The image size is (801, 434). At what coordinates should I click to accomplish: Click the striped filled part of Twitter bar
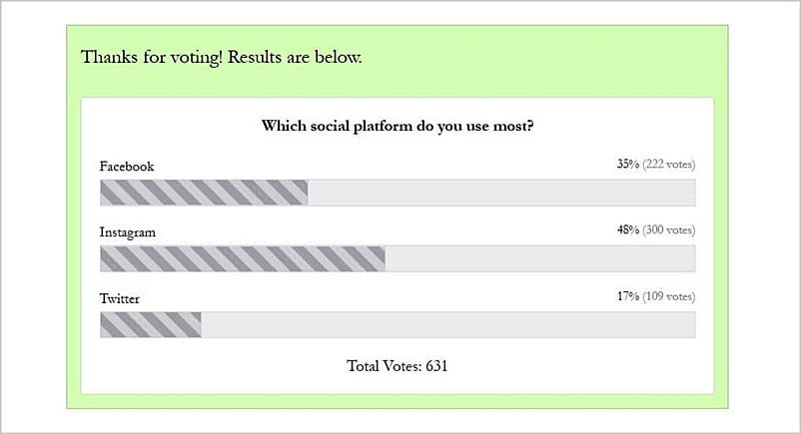150,324
